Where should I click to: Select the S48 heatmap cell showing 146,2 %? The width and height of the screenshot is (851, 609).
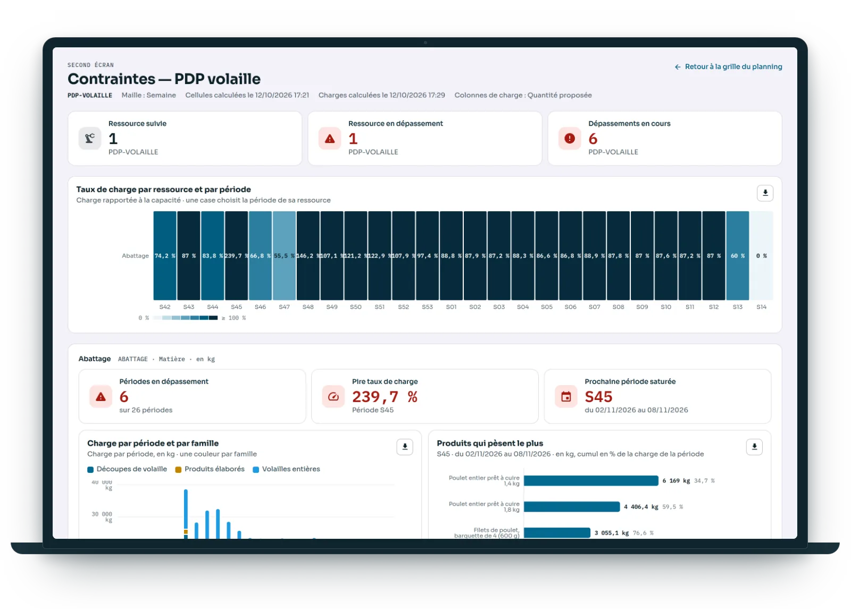[x=308, y=256]
